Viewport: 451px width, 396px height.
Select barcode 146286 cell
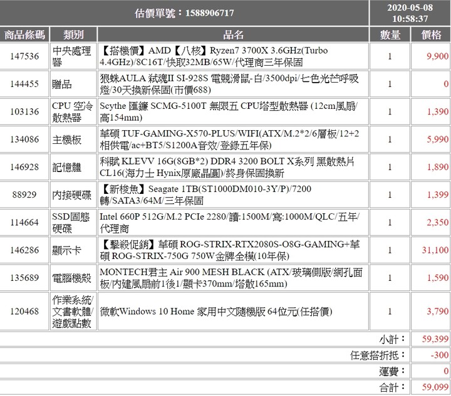[x=24, y=250]
